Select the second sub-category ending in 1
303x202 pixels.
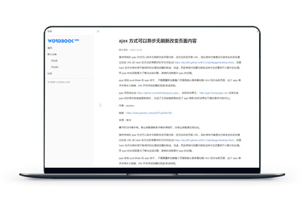coord(55,67)
